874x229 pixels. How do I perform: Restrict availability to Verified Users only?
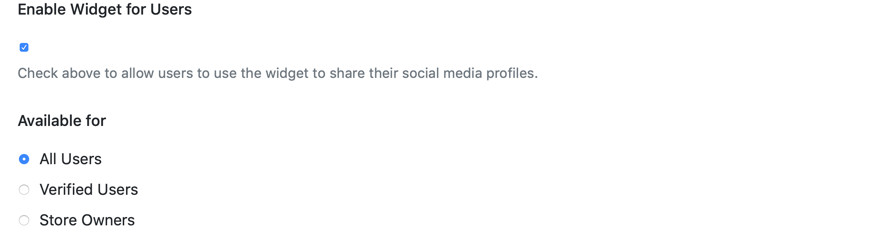coord(24,190)
